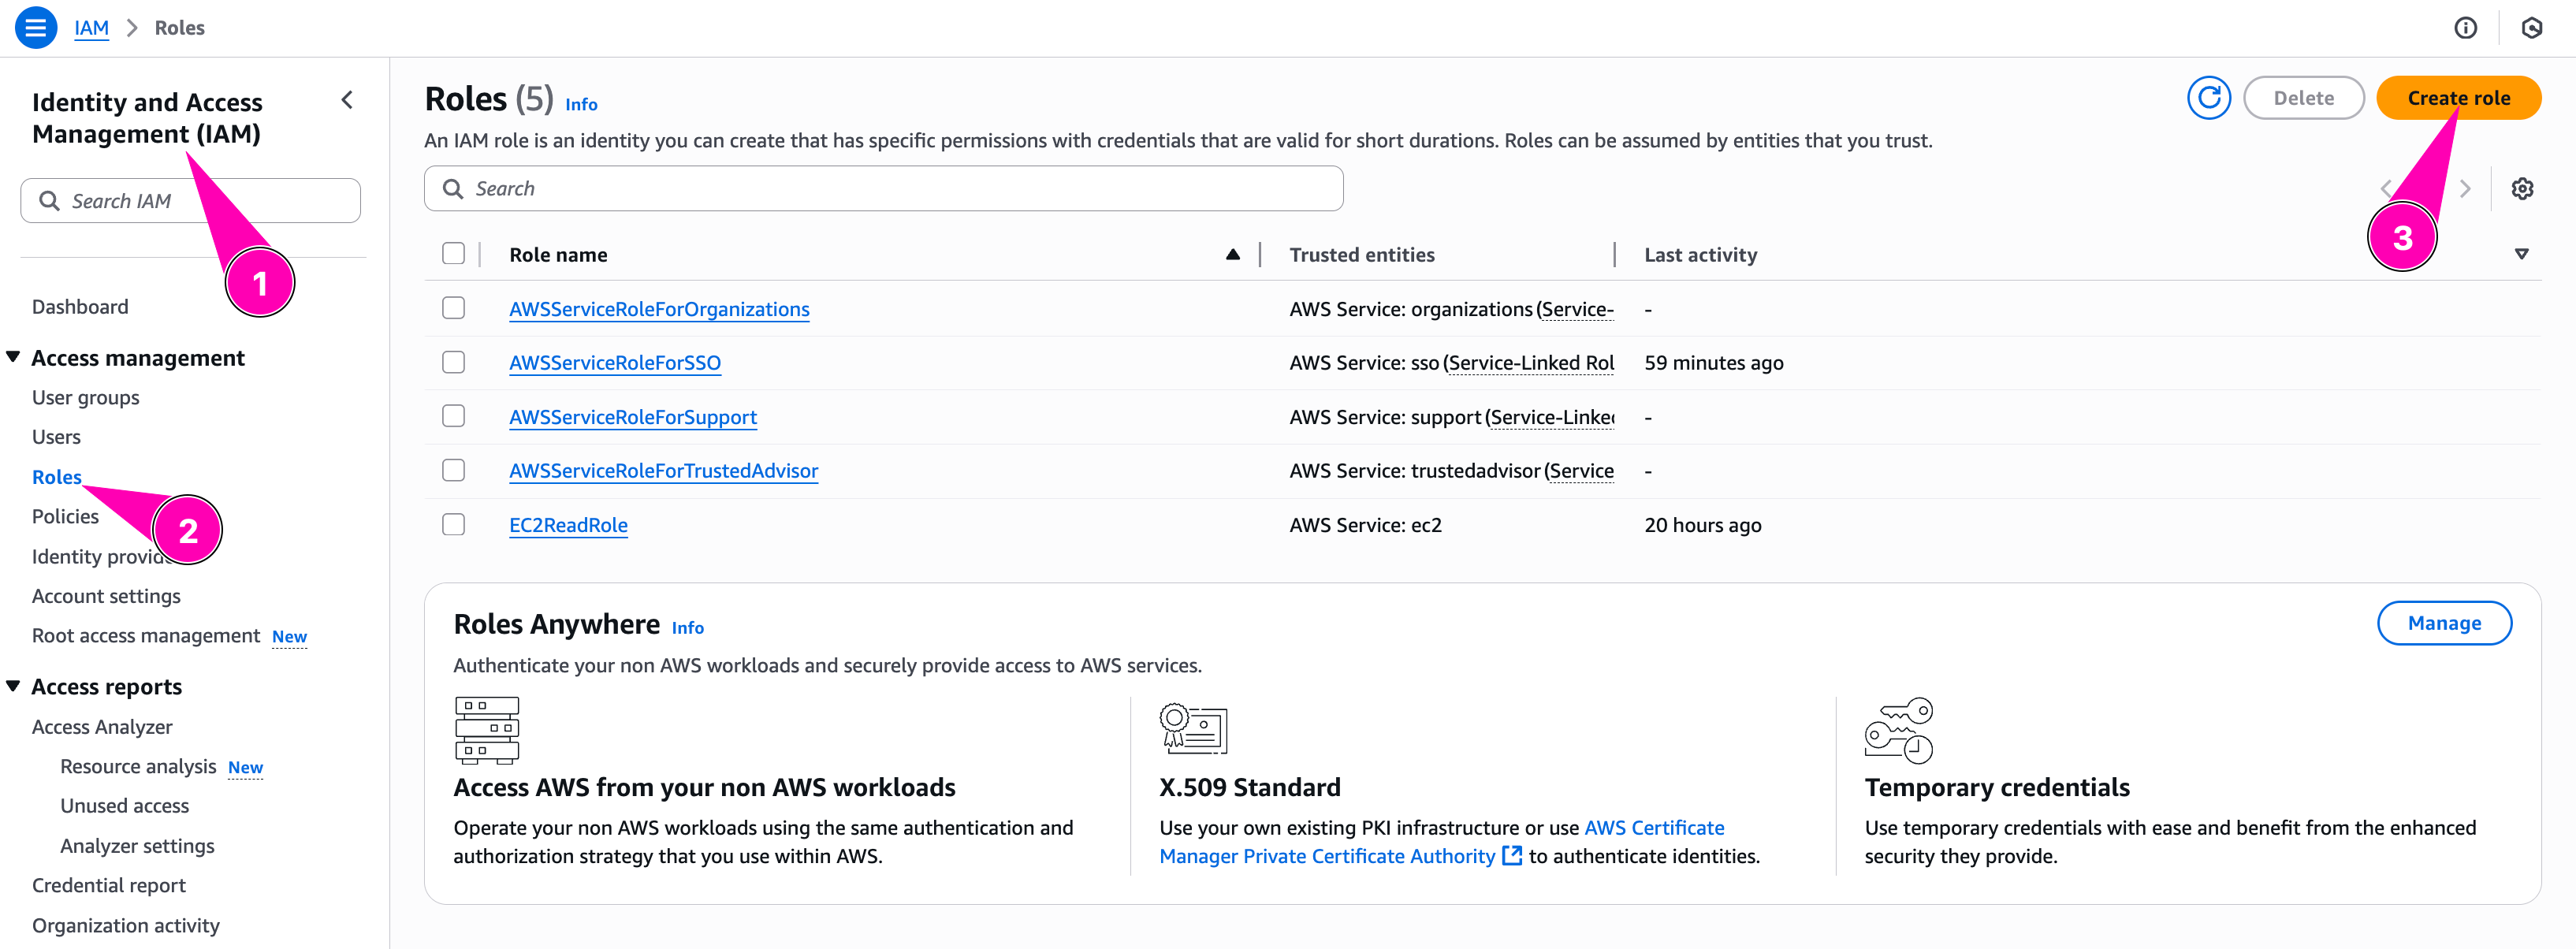Open Policies in the sidebar
The width and height of the screenshot is (2576, 949).
tap(65, 516)
